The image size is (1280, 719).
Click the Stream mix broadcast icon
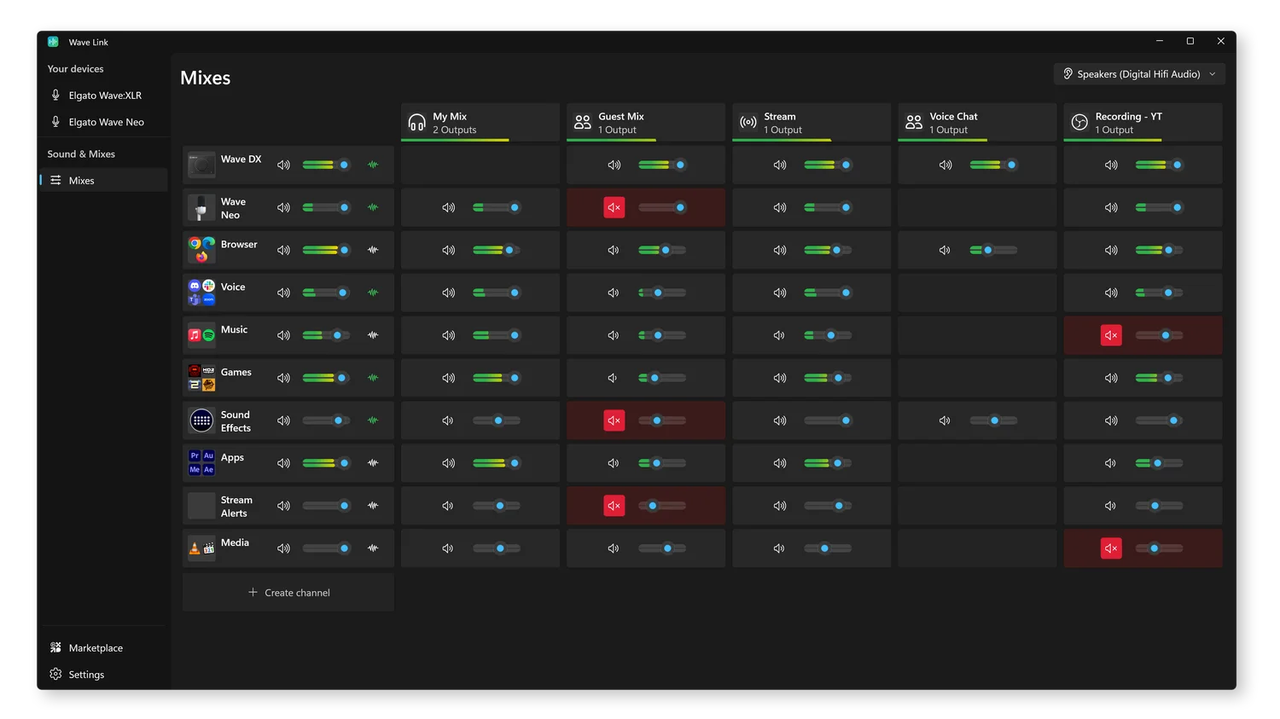point(747,122)
